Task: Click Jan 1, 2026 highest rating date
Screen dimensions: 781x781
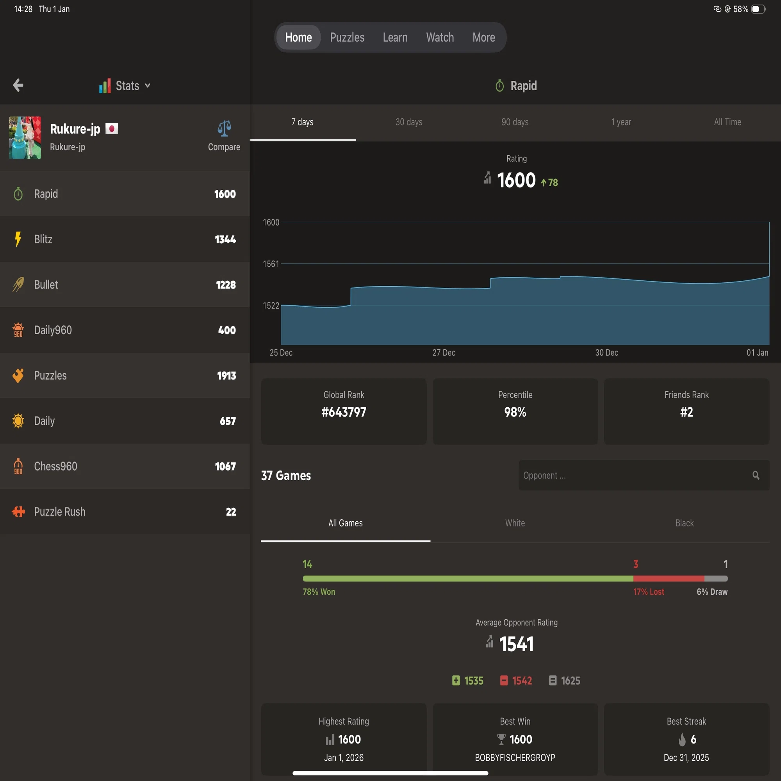Action: (x=344, y=758)
